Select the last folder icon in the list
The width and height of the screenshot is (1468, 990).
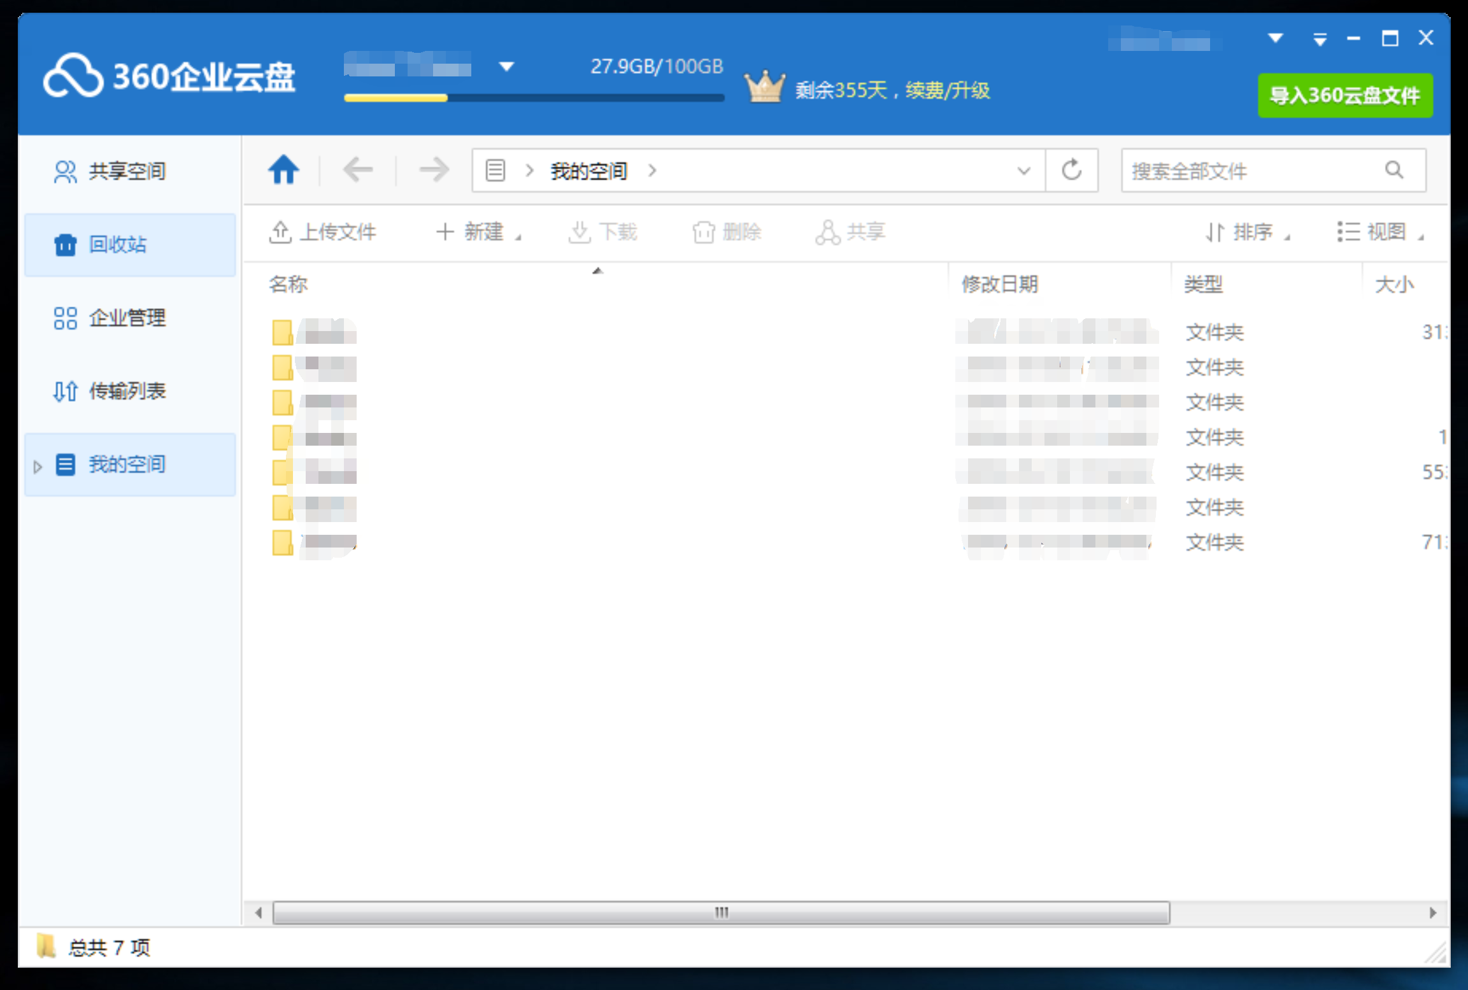(x=282, y=542)
